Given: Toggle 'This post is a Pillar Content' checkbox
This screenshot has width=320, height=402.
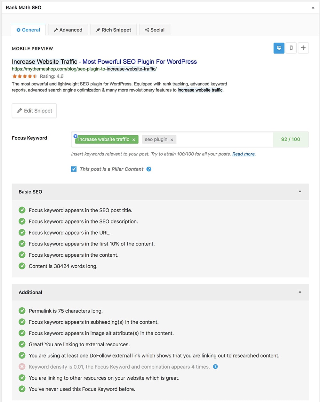Looking at the screenshot, I should pyautogui.click(x=74, y=169).
